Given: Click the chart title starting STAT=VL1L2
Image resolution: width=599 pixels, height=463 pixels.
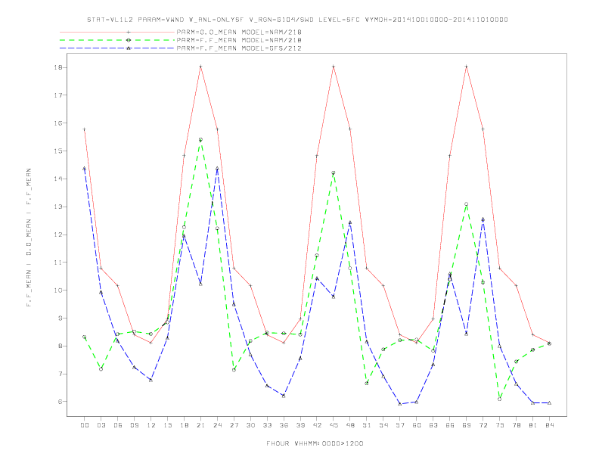Looking at the screenshot, I should point(297,20).
